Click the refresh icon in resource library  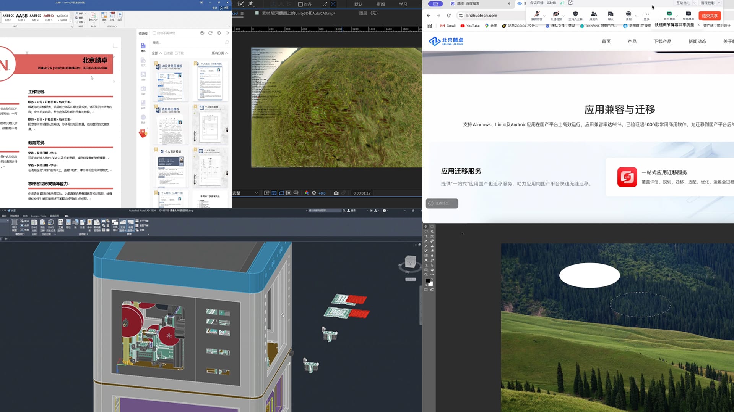pos(210,33)
